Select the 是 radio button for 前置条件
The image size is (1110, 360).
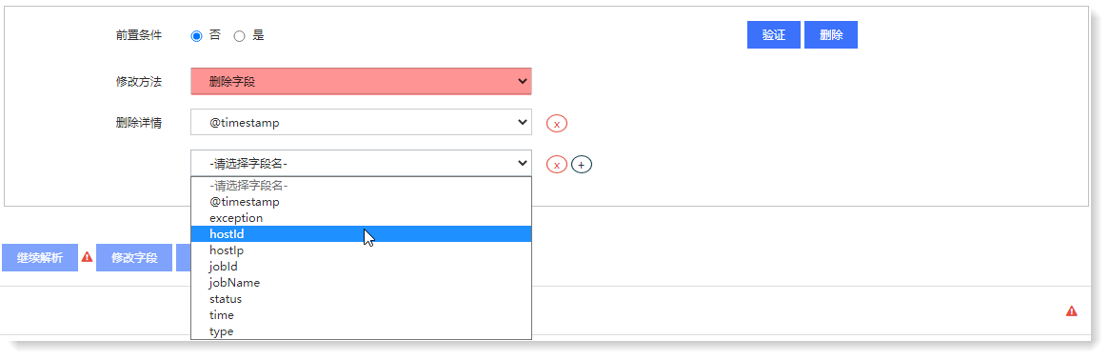[x=239, y=36]
